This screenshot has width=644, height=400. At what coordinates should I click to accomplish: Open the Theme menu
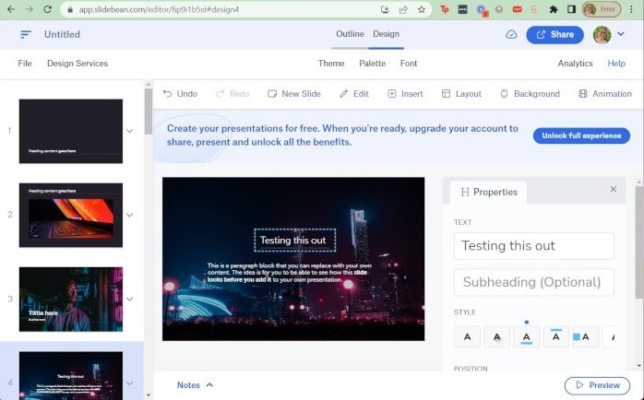tap(331, 64)
